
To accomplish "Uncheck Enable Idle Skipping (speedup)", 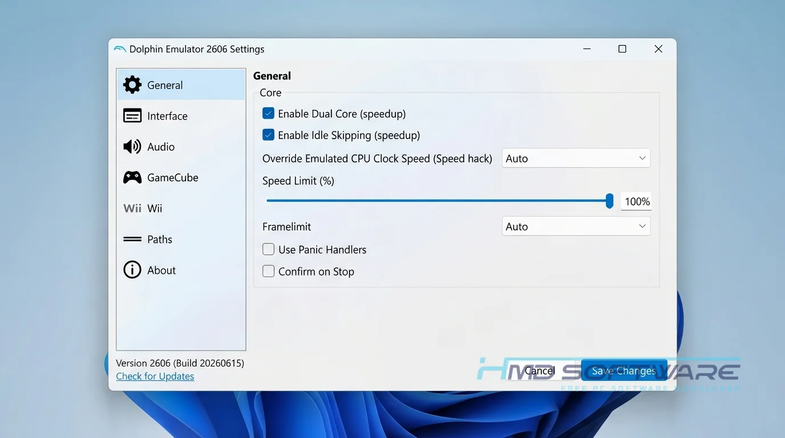I will click(x=268, y=135).
